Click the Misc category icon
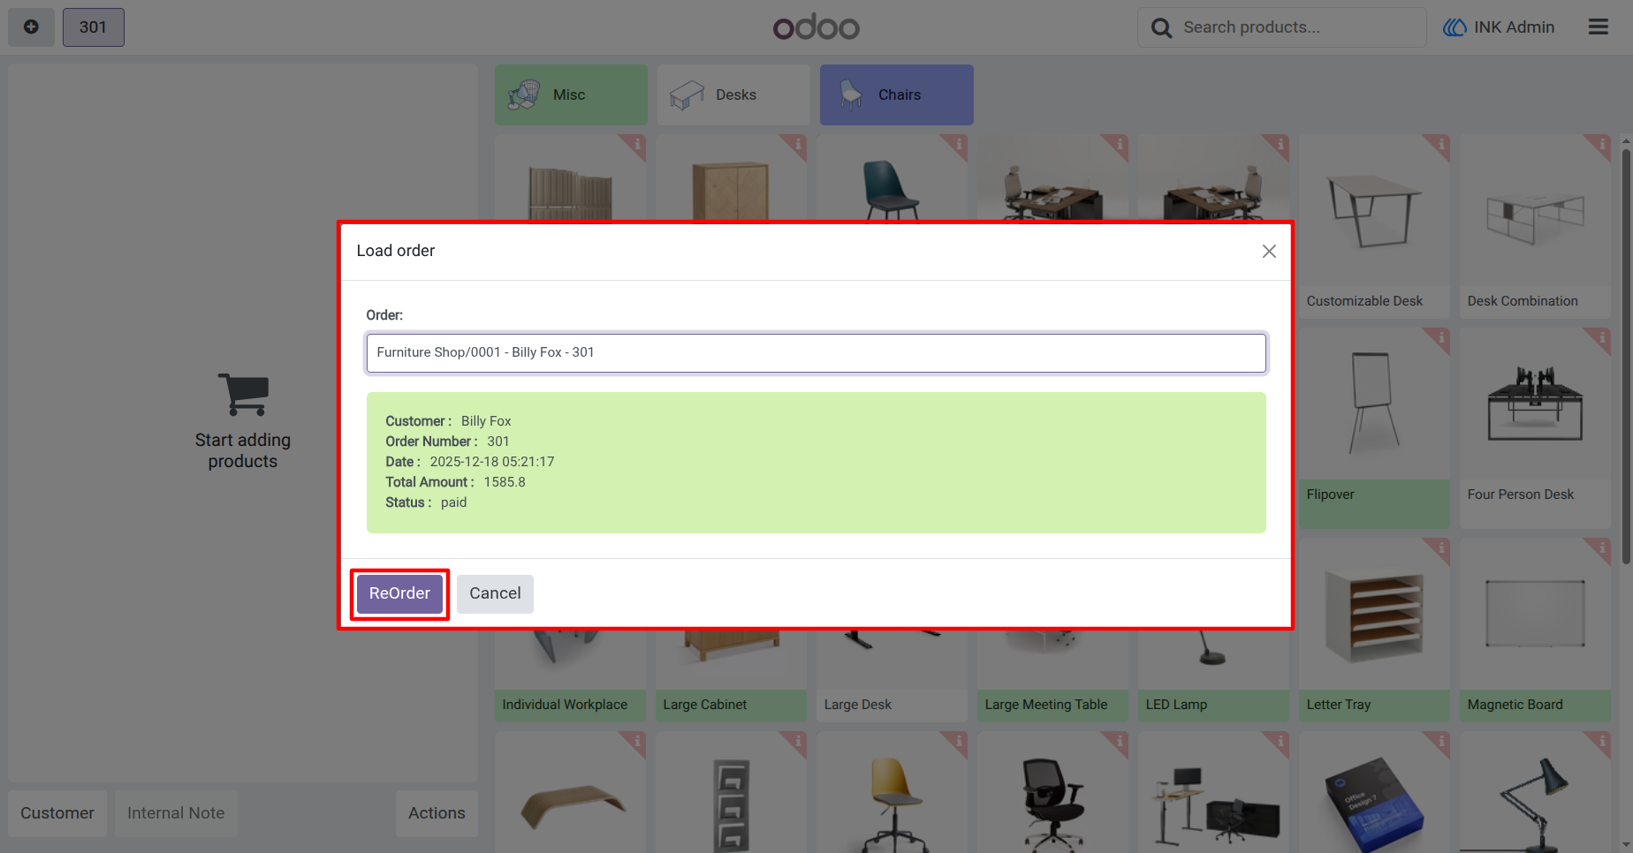Image resolution: width=1633 pixels, height=853 pixels. (x=524, y=94)
